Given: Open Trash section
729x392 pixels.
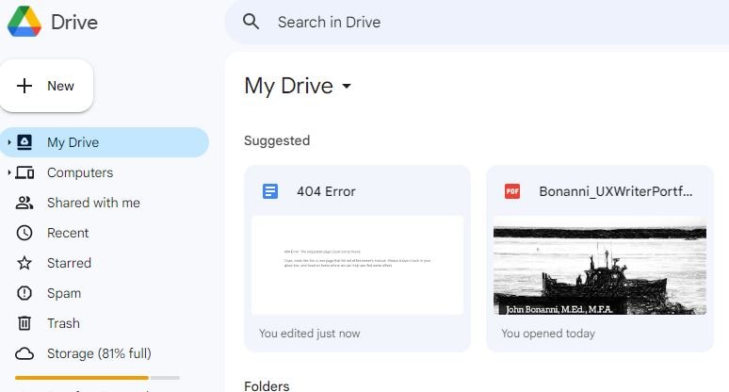Looking at the screenshot, I should (x=63, y=323).
